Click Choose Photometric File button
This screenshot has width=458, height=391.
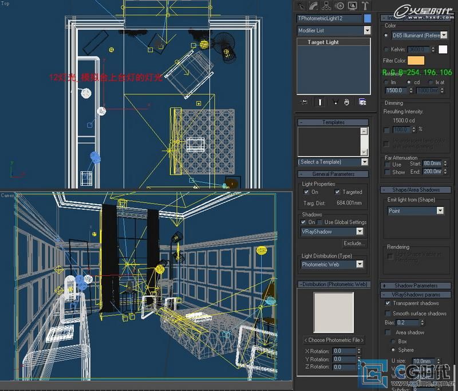click(x=334, y=340)
